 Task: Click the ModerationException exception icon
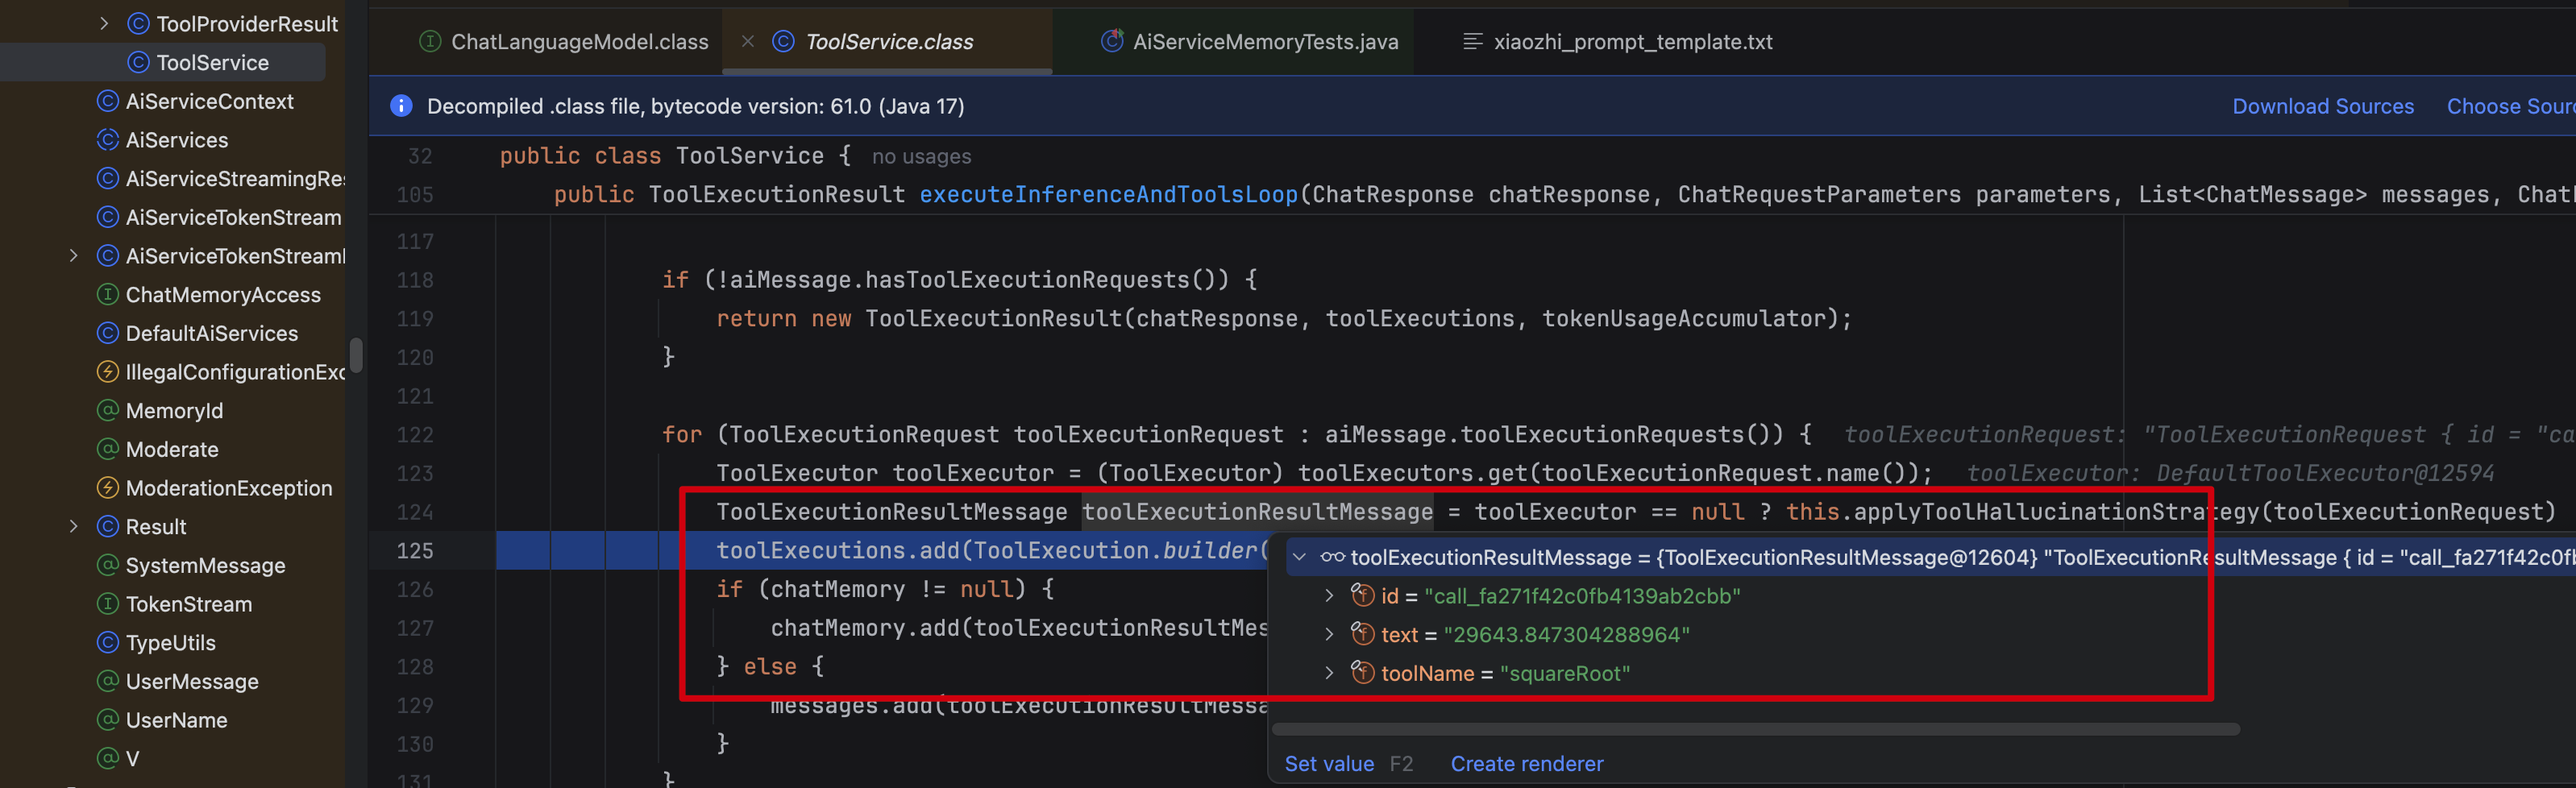click(108, 488)
